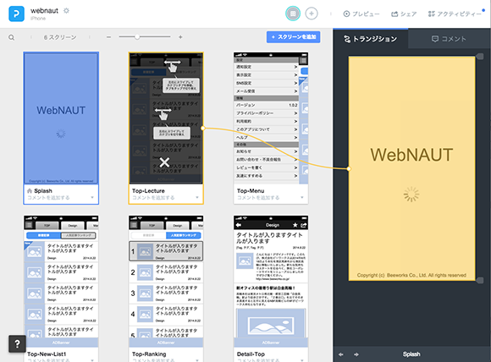Click the スクリーンを追加 button
Viewport: 491px width, 362px height.
294,37
